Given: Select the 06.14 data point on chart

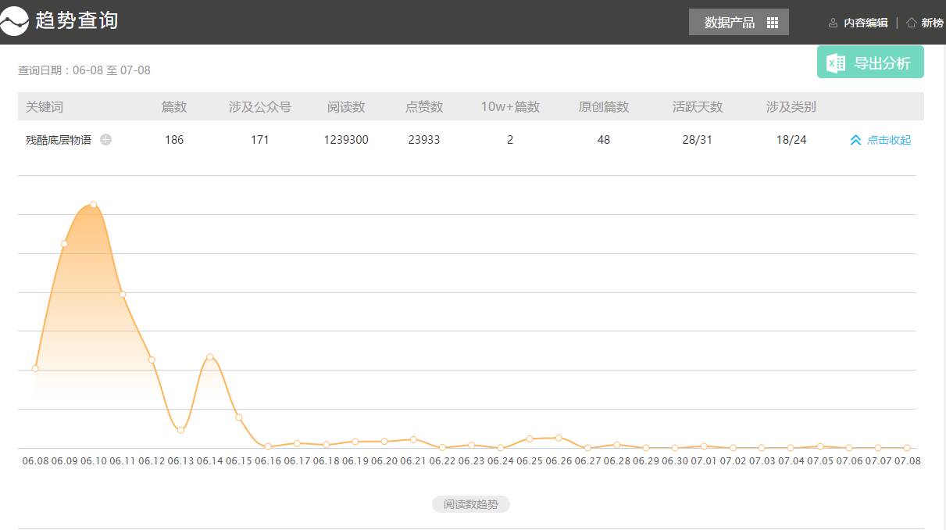Looking at the screenshot, I should (x=210, y=357).
